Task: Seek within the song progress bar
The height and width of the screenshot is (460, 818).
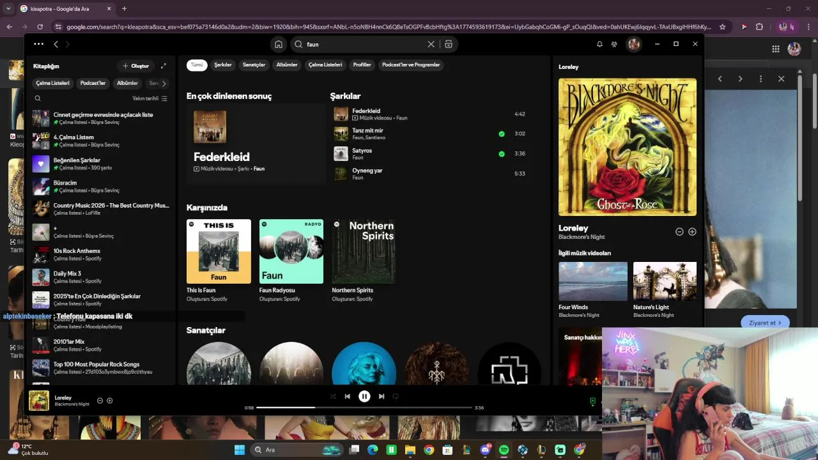Action: (x=364, y=408)
